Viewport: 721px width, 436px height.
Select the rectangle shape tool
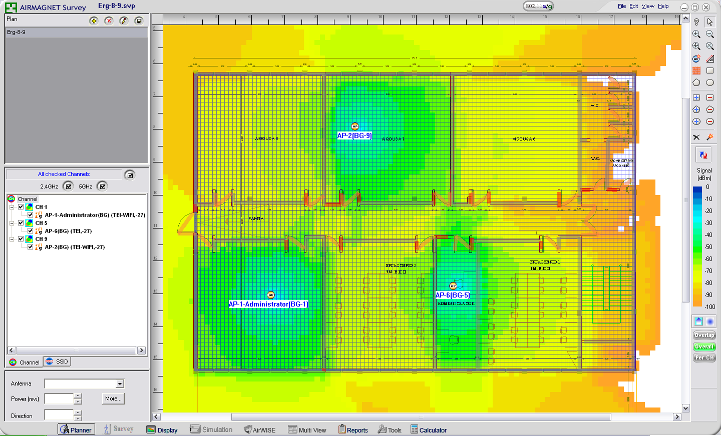pos(710,70)
